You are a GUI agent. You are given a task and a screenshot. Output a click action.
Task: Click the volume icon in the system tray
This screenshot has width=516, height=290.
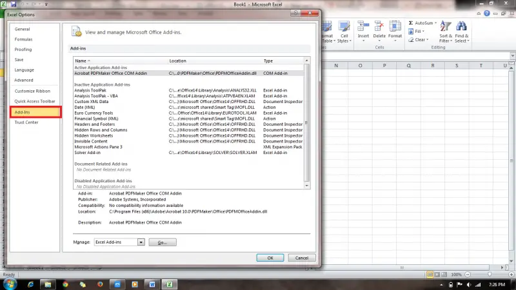click(469, 285)
